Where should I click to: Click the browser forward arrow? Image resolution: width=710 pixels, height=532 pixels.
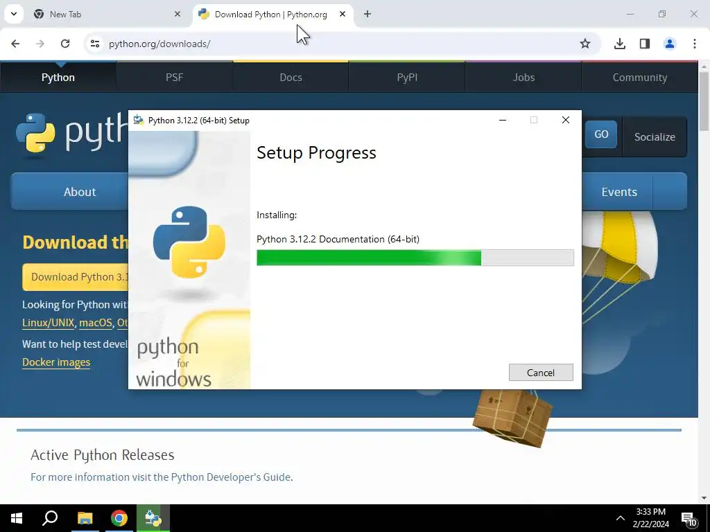[40, 44]
